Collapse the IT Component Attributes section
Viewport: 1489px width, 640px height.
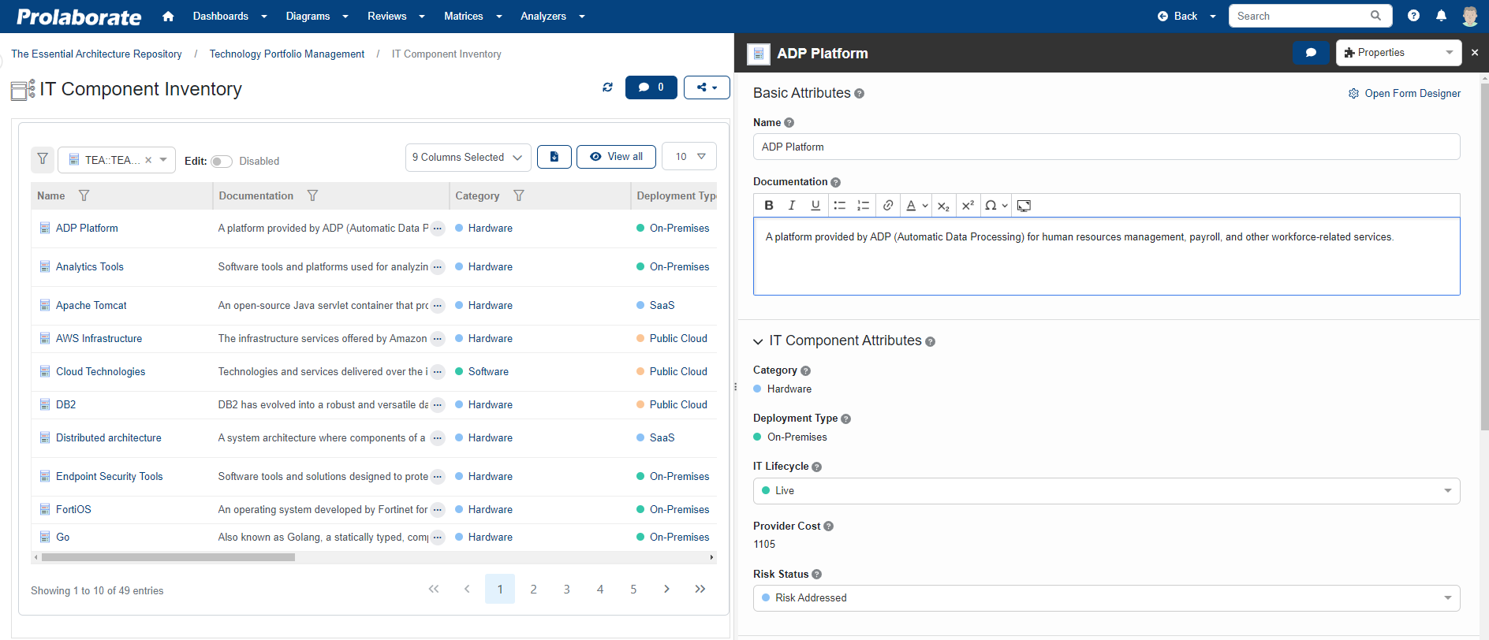(x=758, y=341)
